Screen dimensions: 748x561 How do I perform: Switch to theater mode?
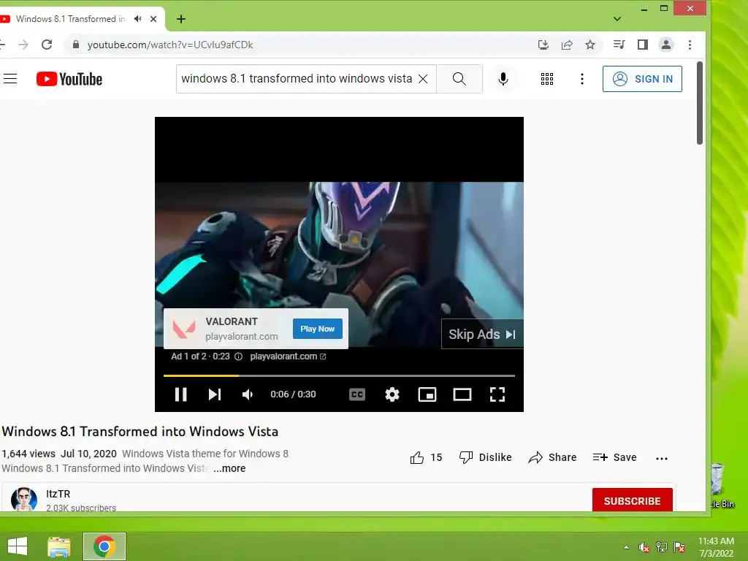(x=462, y=394)
